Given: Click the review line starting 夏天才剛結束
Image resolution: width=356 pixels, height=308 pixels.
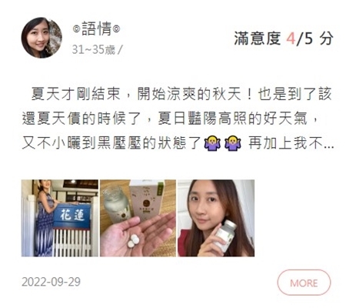Looking at the screenshot, I should click(181, 94).
